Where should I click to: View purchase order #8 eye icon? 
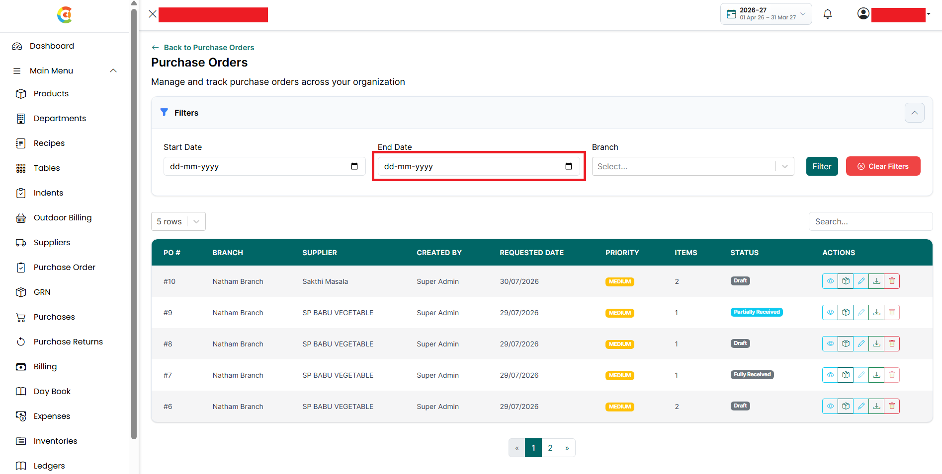point(830,344)
